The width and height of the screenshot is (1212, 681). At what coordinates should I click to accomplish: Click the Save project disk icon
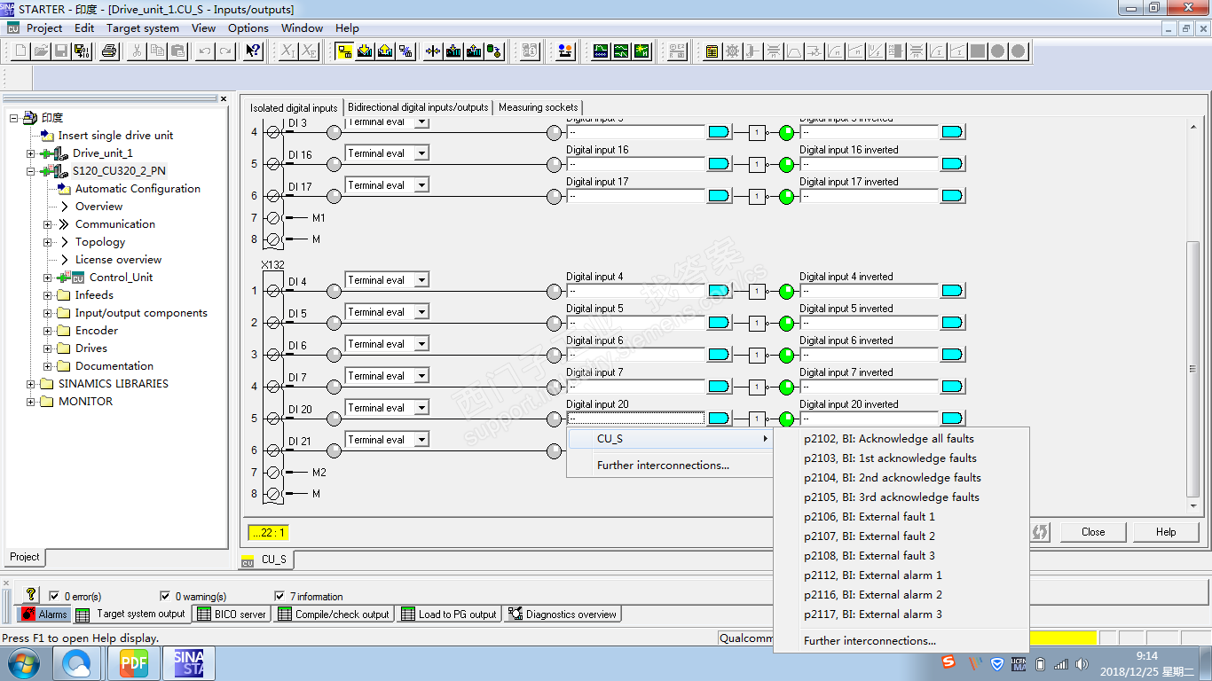pyautogui.click(x=62, y=51)
